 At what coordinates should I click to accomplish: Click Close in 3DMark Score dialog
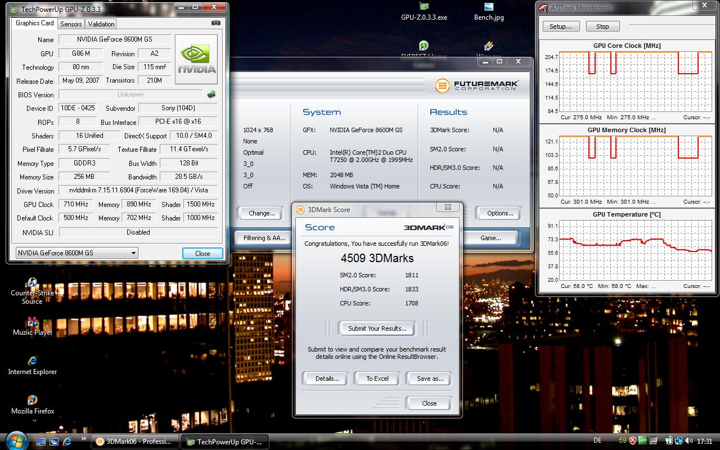pos(429,403)
